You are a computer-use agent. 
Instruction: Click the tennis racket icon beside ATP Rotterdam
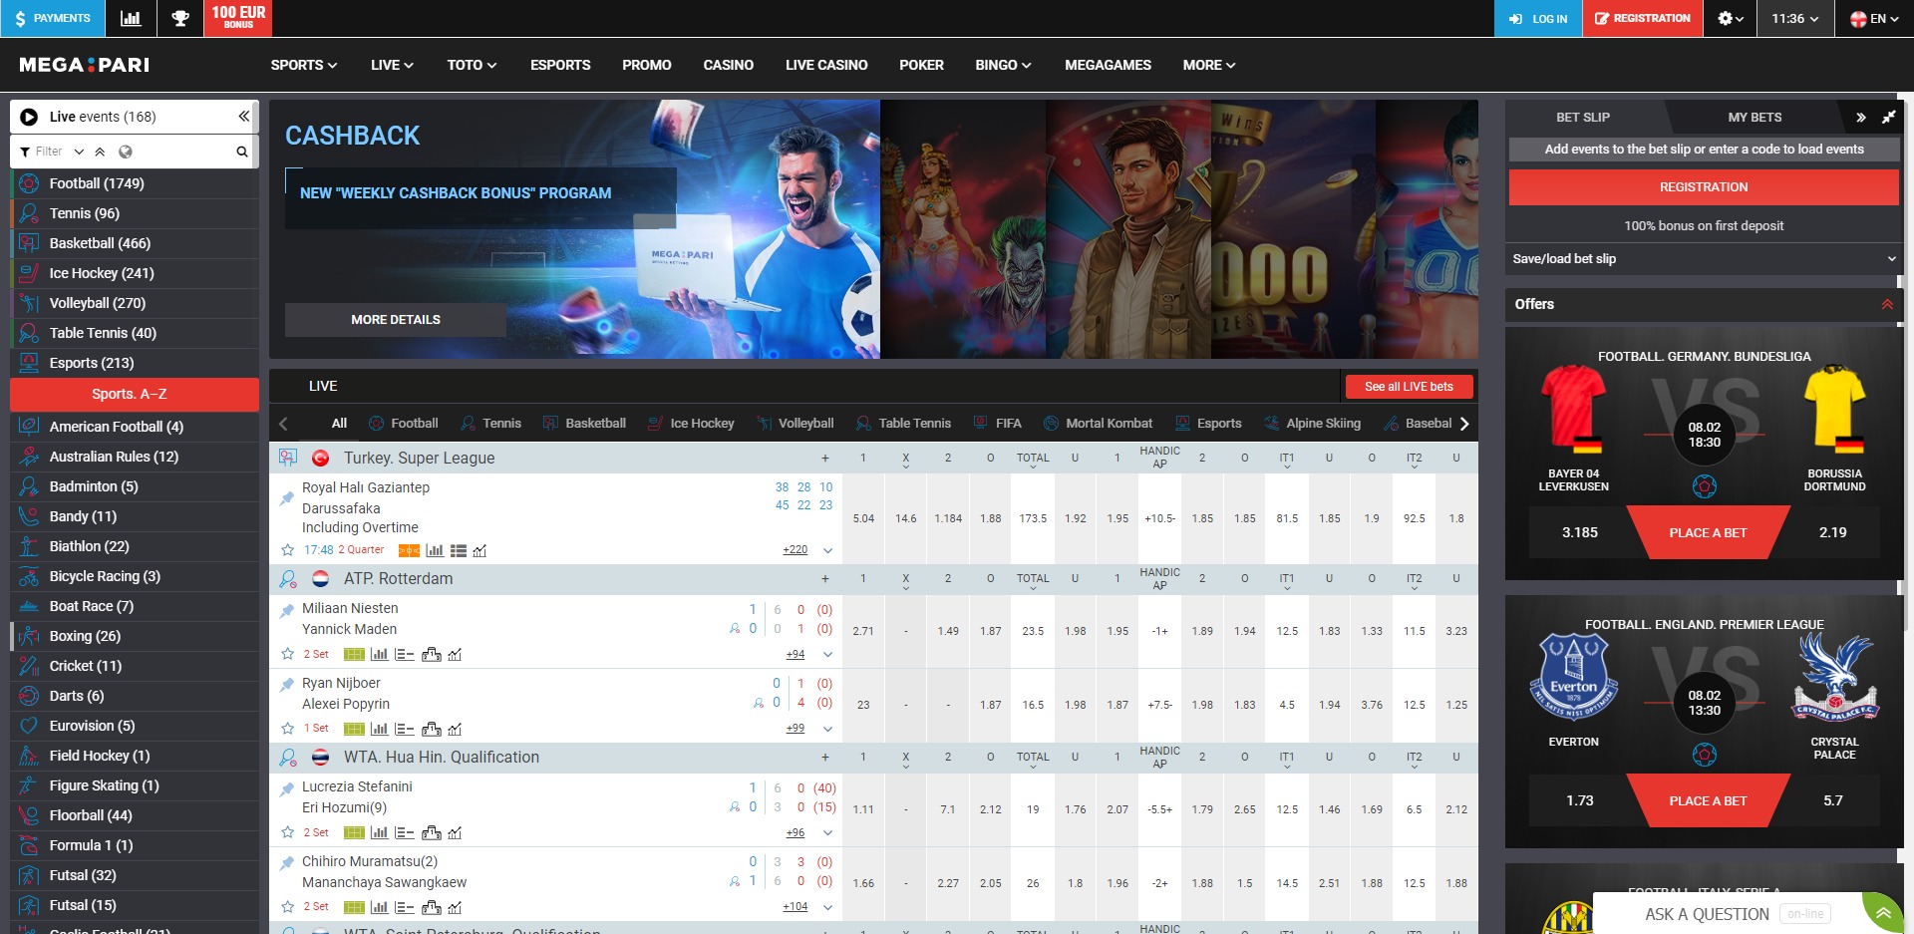click(288, 578)
